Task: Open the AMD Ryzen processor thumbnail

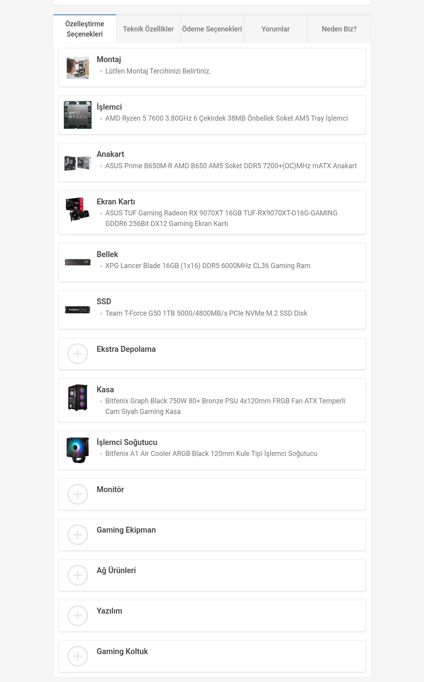Action: (78, 115)
